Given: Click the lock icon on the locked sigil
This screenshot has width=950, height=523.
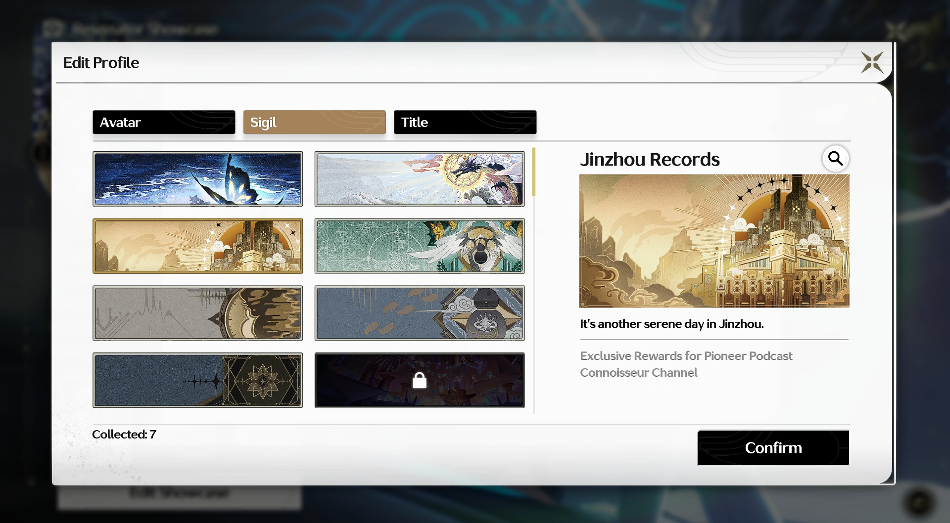Looking at the screenshot, I should [x=420, y=380].
